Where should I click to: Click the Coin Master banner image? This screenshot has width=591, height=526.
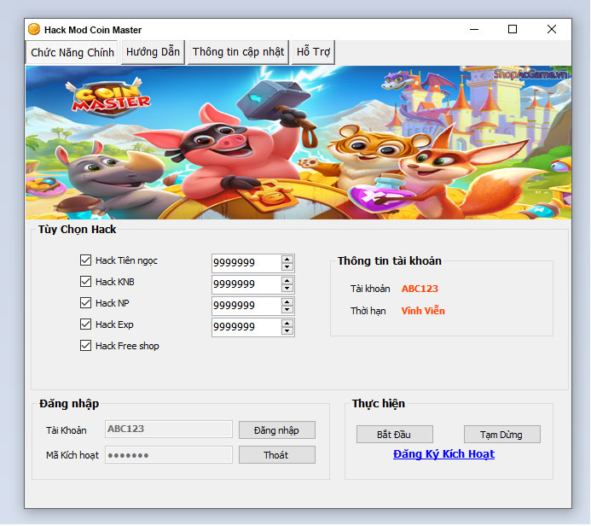coord(298,143)
